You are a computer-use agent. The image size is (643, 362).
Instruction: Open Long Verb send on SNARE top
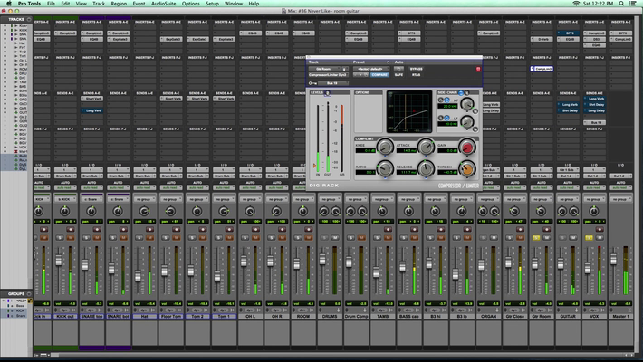click(91, 110)
